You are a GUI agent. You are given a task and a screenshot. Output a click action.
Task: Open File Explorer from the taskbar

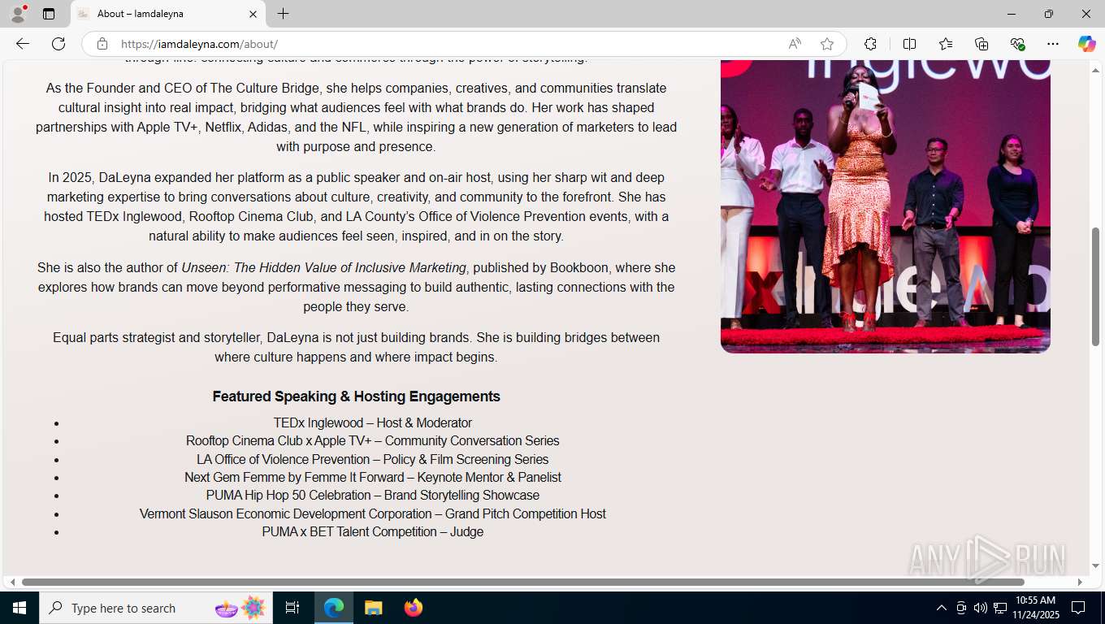(374, 608)
